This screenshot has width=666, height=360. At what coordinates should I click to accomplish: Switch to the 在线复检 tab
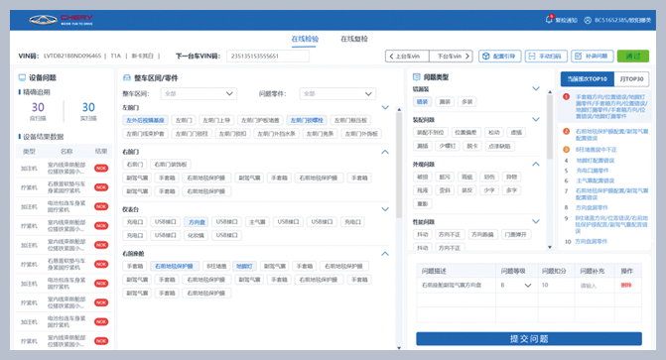[x=354, y=39]
